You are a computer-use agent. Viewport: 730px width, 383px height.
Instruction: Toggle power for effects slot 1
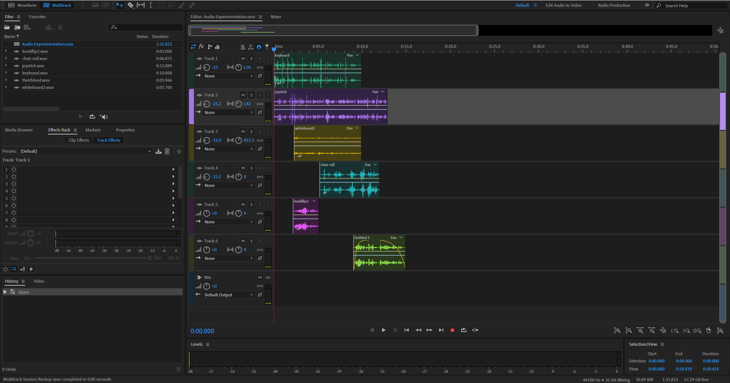tap(14, 169)
